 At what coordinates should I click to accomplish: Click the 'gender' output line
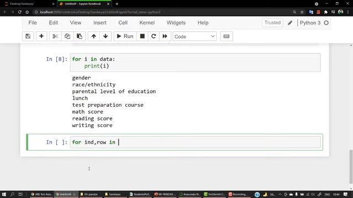tap(81, 78)
